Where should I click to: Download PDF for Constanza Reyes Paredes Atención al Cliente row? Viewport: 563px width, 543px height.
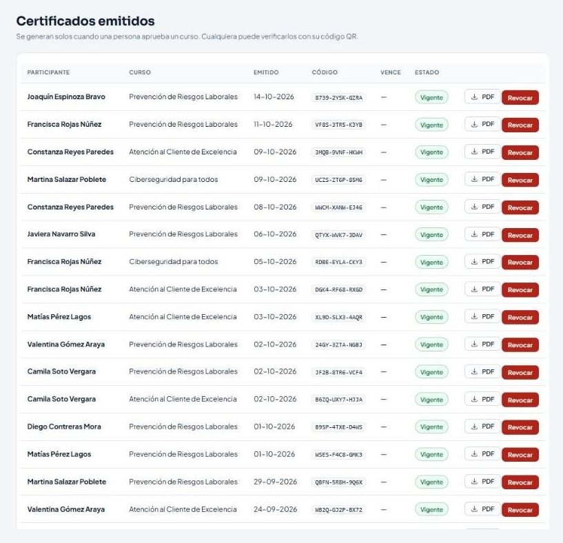[x=482, y=152]
